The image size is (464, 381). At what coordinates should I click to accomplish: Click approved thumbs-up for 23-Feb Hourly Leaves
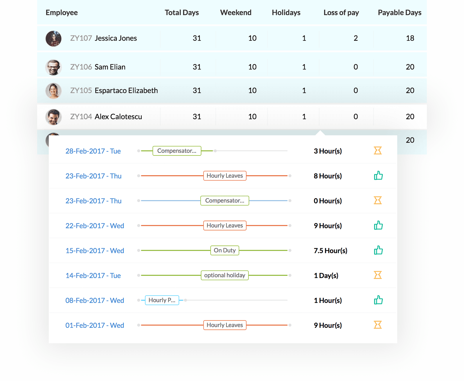pyautogui.click(x=378, y=176)
